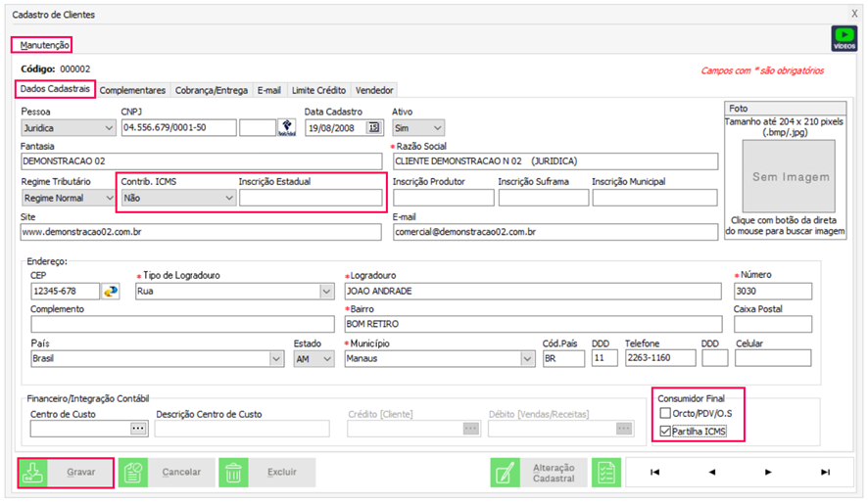Screen dimensions: 868x502
Task: Open the Centro de Custo lookup button
Action: pos(137,428)
